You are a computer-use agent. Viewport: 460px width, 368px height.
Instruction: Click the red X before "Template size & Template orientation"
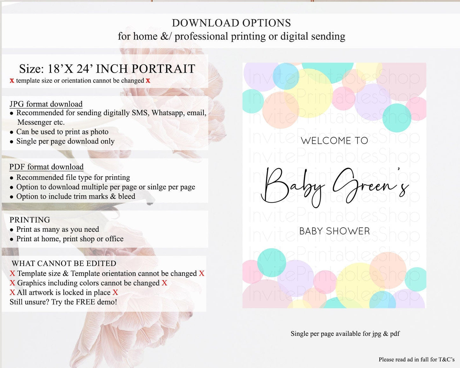(x=12, y=274)
